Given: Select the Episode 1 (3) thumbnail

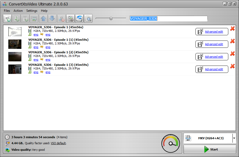Looking at the screenshot, I should point(15,69).
